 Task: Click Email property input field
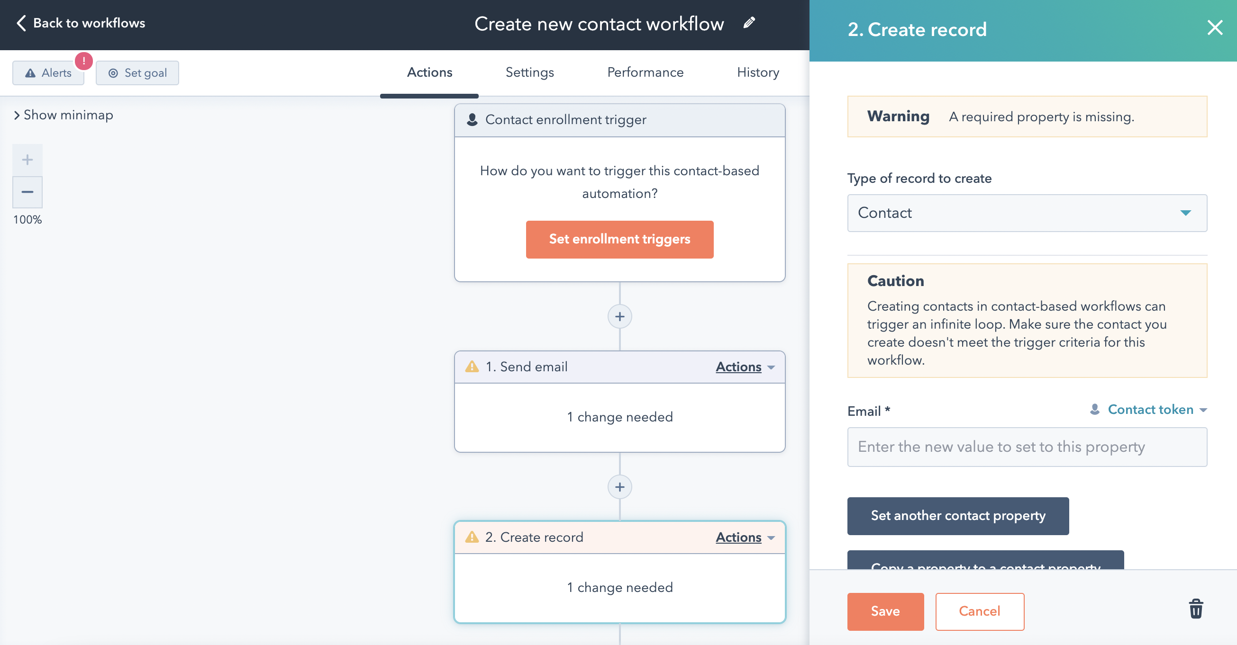point(1027,447)
